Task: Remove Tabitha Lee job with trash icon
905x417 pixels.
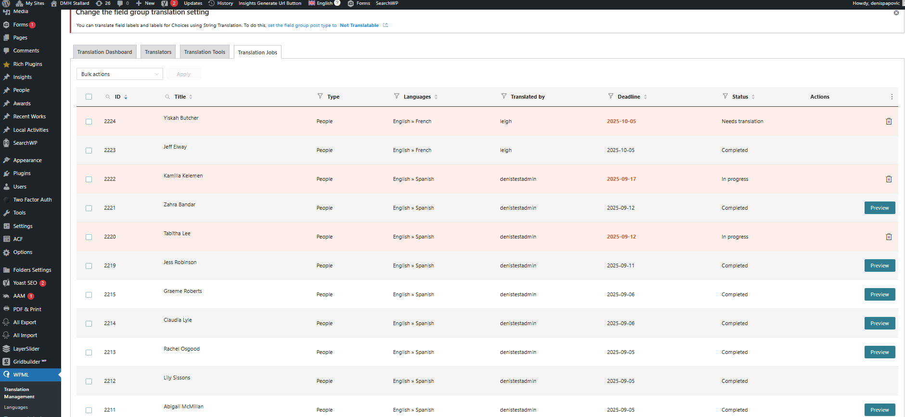Action: 889,237
